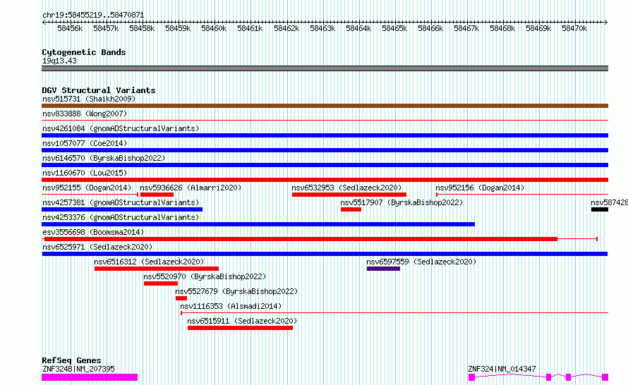Click the nsv952156 Dogan2014 thin line
The image size is (628, 385).
coord(522,195)
